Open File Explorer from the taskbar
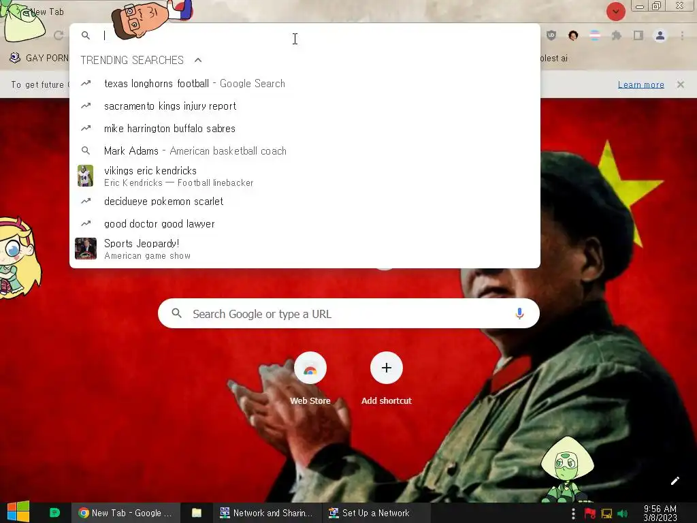This screenshot has height=523, width=697. [x=197, y=513]
